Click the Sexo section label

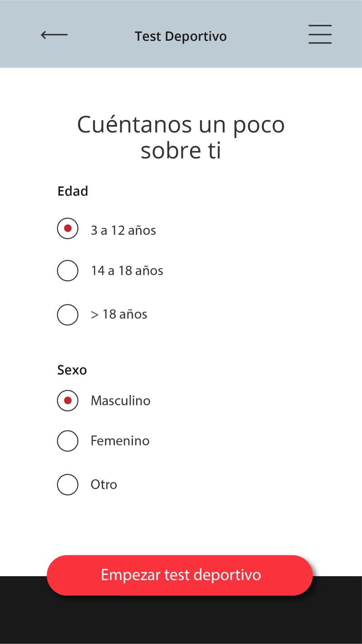72,370
